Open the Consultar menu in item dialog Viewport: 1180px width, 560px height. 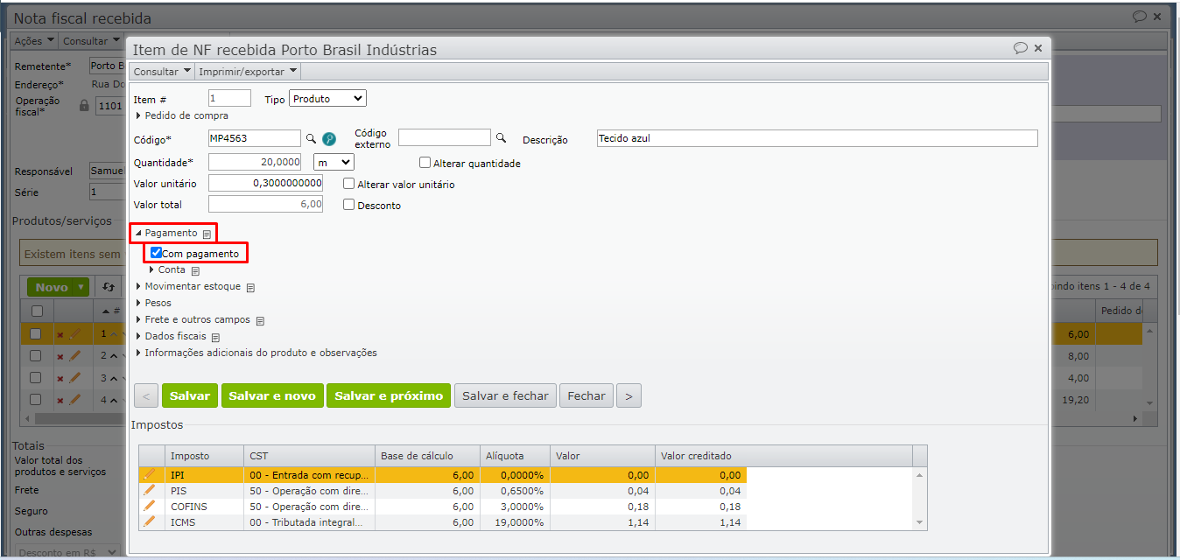pos(161,72)
